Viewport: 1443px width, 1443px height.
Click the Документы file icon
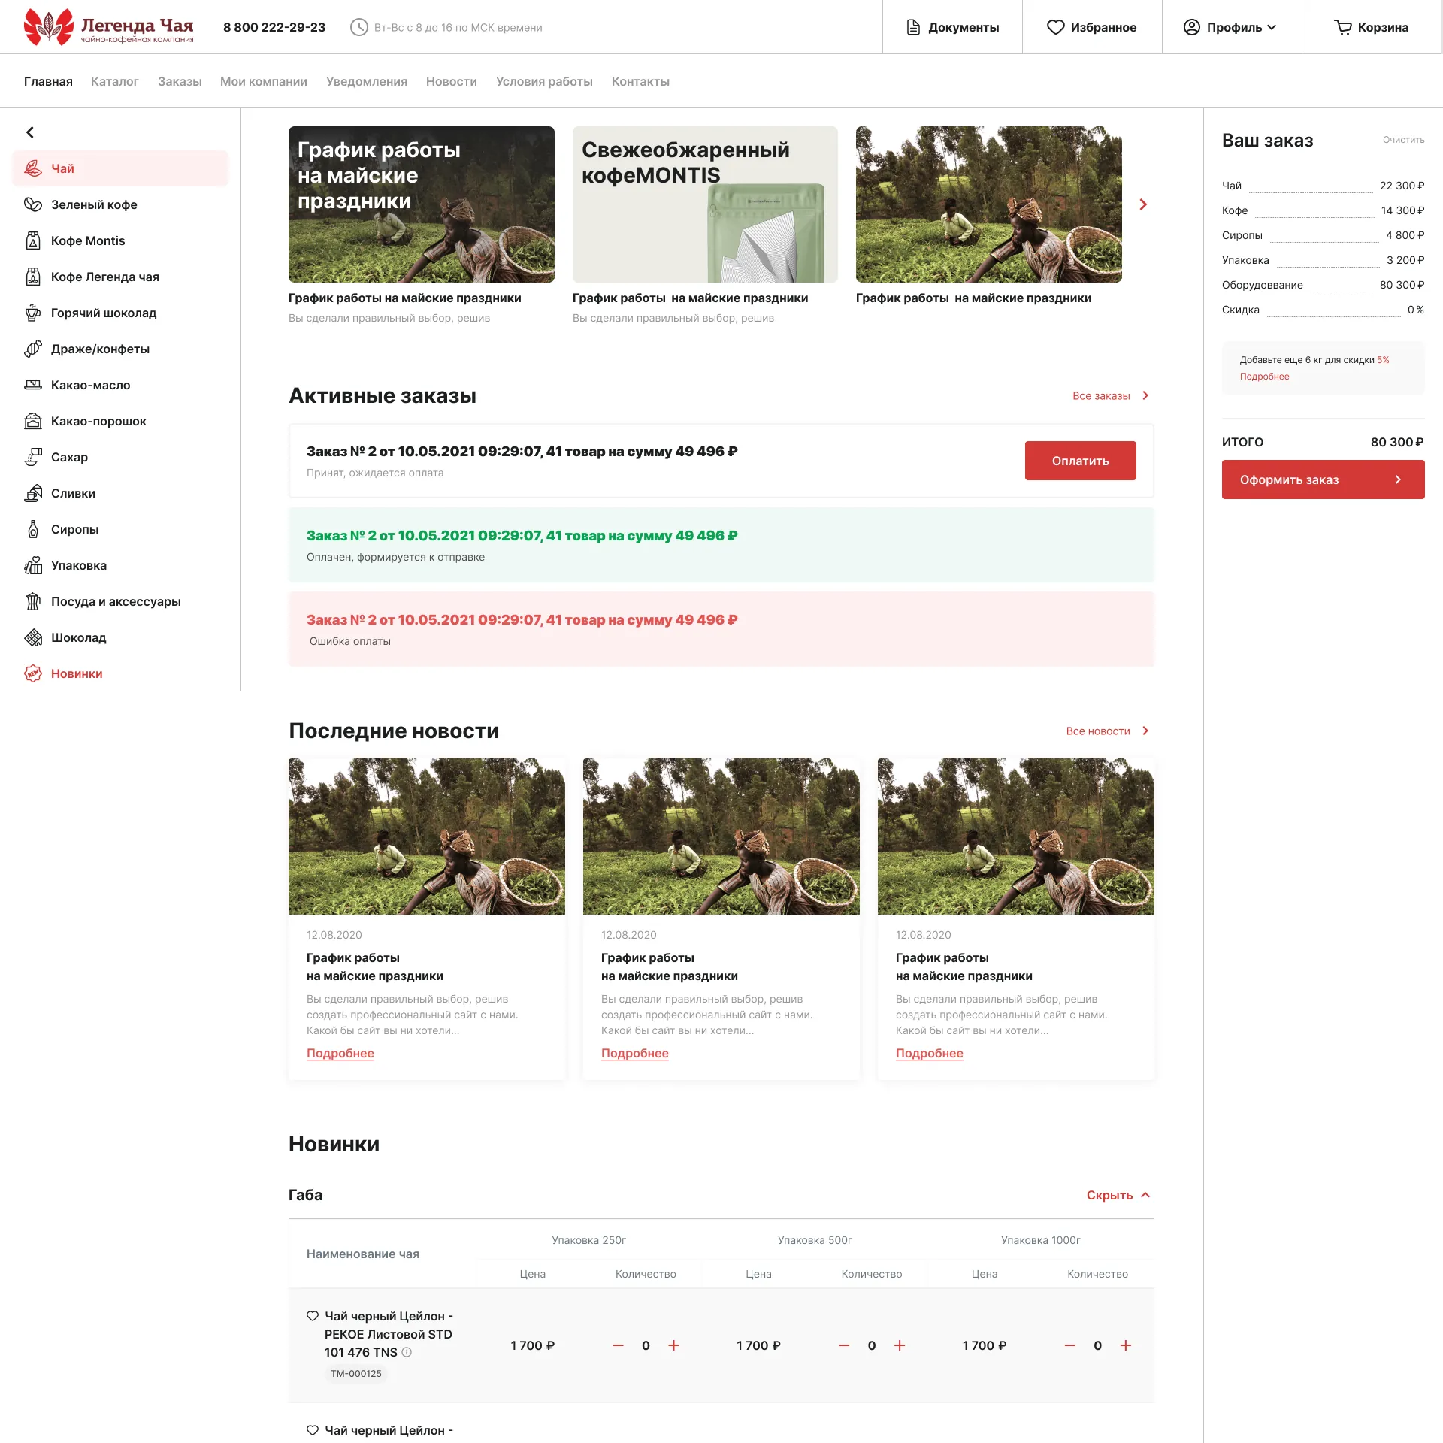click(913, 27)
